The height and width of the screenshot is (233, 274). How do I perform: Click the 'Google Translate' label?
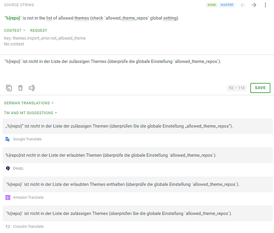pos(27,139)
